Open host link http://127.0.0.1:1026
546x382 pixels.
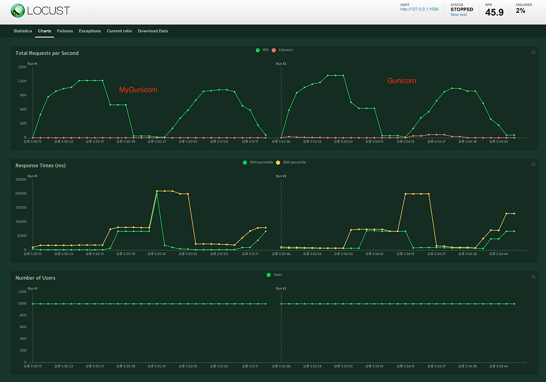tap(419, 9)
